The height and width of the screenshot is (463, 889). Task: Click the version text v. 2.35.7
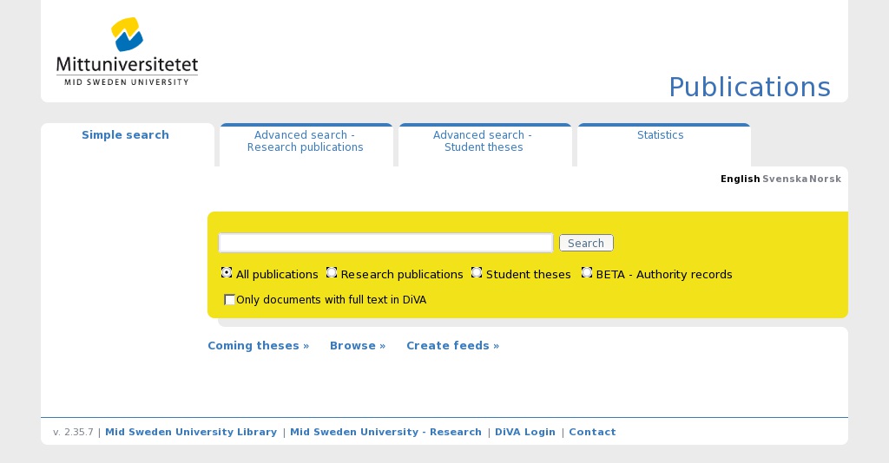tap(73, 432)
